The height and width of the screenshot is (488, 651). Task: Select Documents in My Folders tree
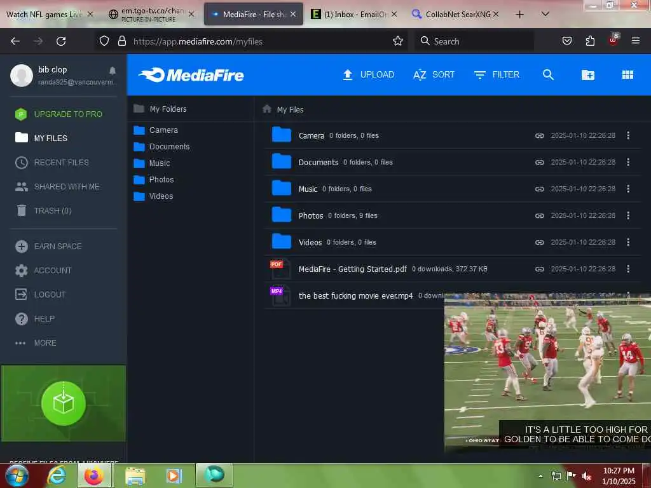[x=161, y=147]
